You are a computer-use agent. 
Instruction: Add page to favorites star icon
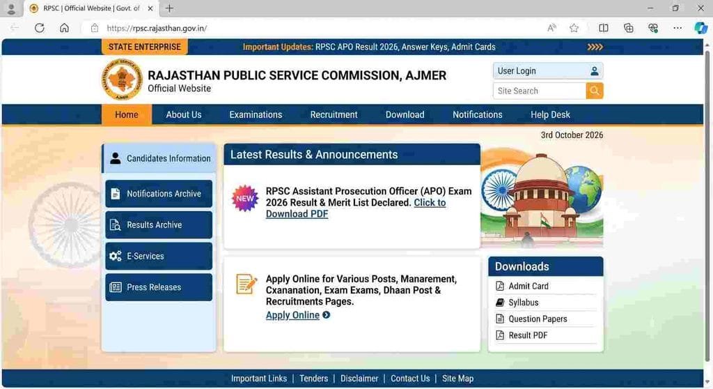[574, 28]
